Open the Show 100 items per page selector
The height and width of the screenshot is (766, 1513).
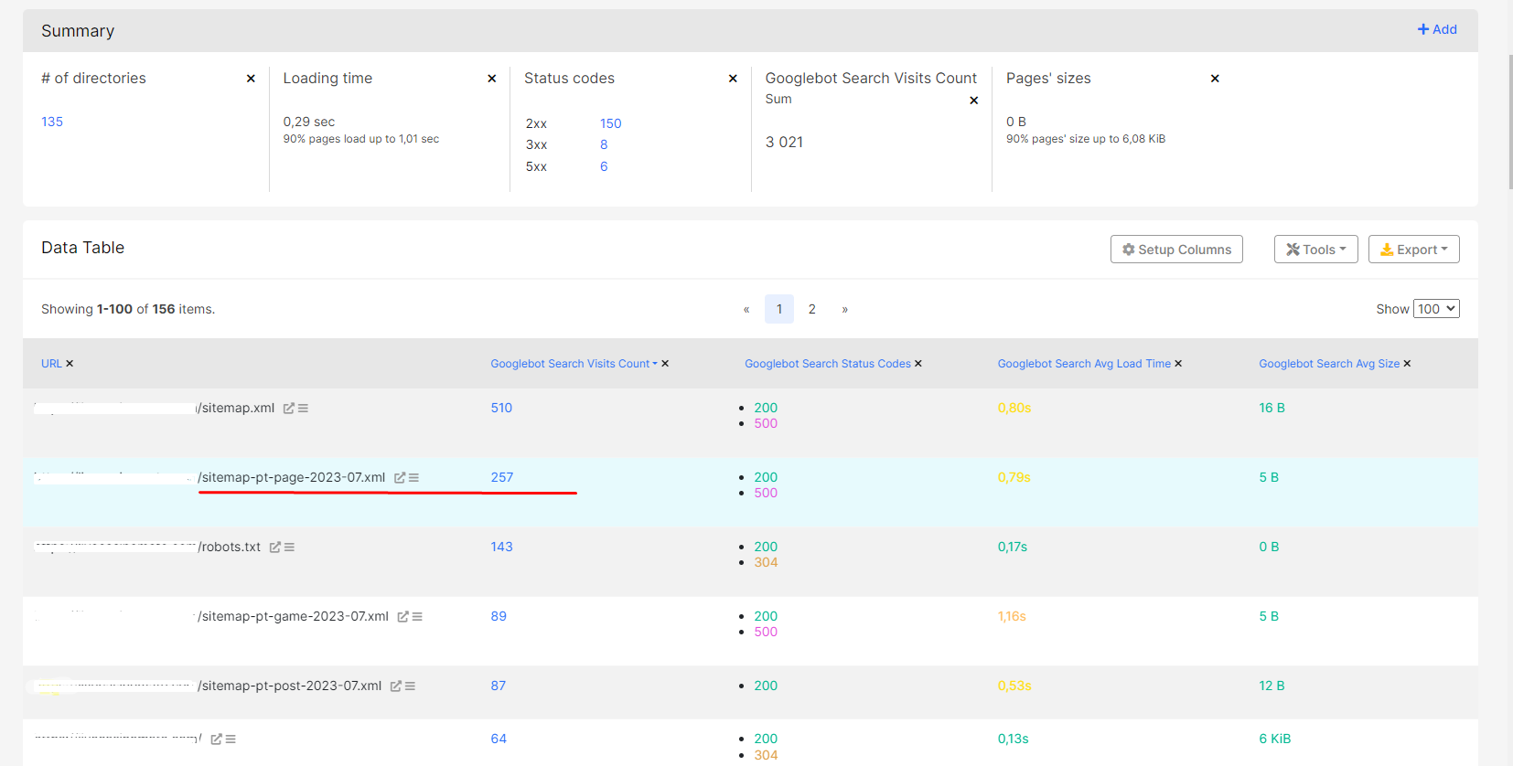[x=1436, y=309]
